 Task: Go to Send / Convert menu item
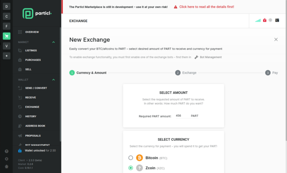tap(36, 88)
